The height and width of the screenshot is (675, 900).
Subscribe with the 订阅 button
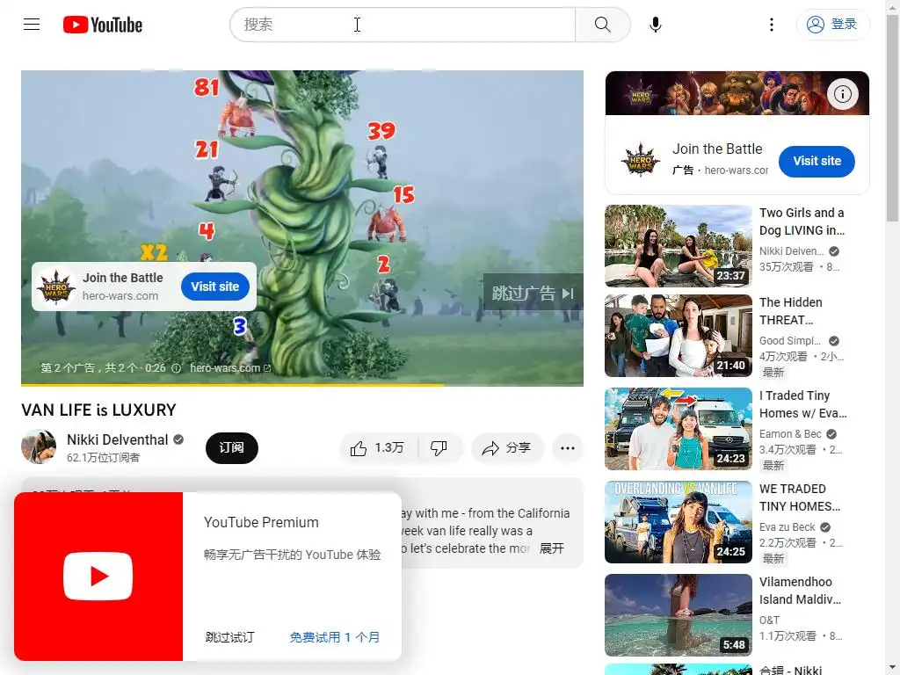coord(231,447)
